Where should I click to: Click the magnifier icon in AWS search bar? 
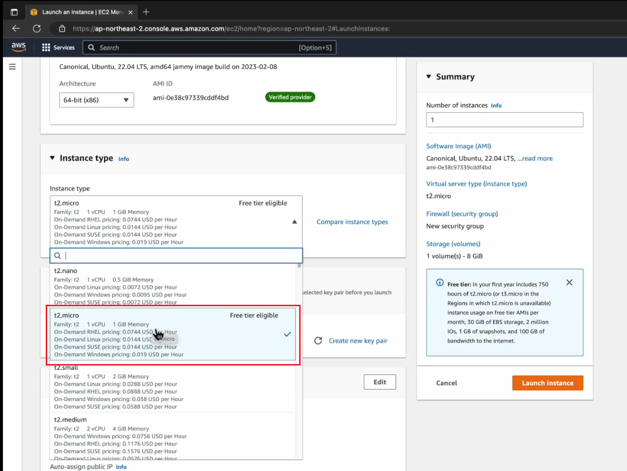coord(91,48)
